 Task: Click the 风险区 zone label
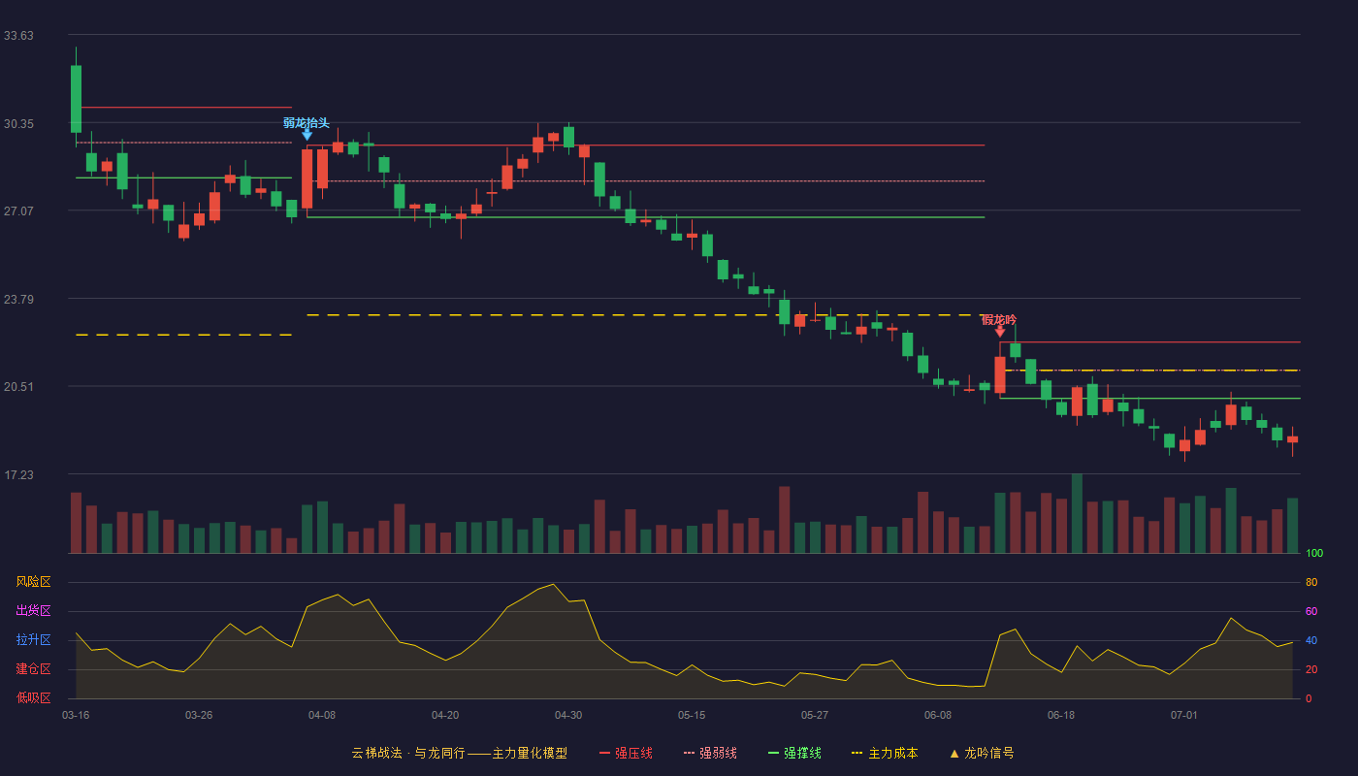33,582
